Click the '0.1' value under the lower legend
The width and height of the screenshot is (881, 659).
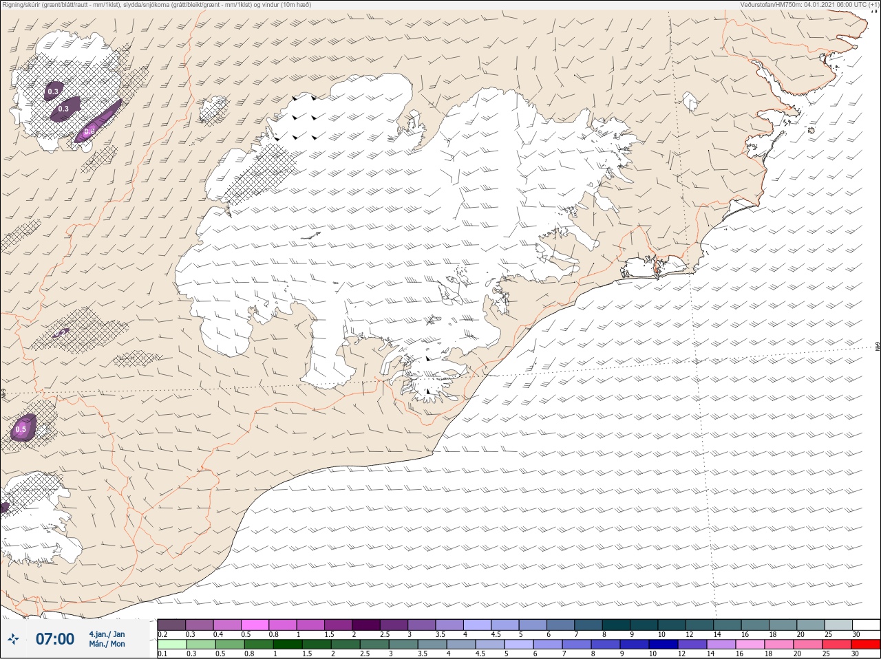click(162, 654)
